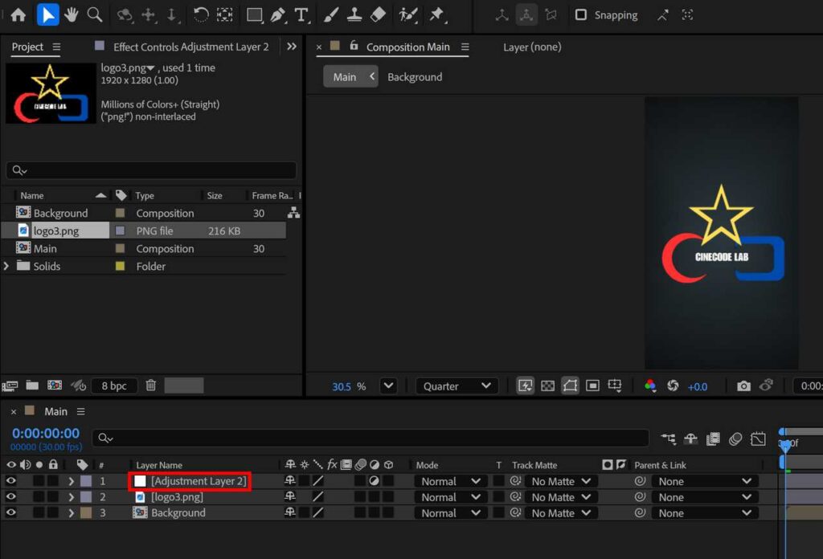This screenshot has width=823, height=559.
Task: Open the 8 bpc color depth setting
Action: [x=114, y=386]
